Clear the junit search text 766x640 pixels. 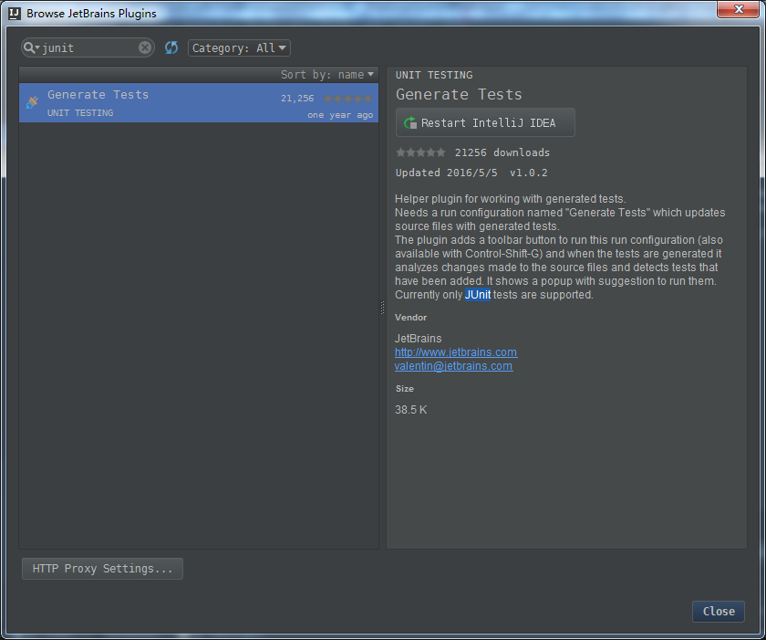point(145,47)
